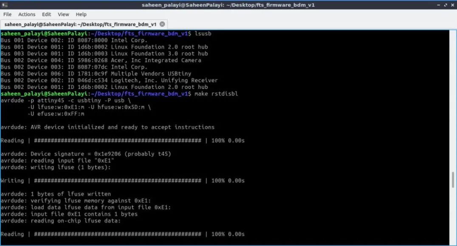Screen dimensions: 457x246
Task: Click the 'Linux Foundation 3.0 root hub' line
Action: point(104,54)
